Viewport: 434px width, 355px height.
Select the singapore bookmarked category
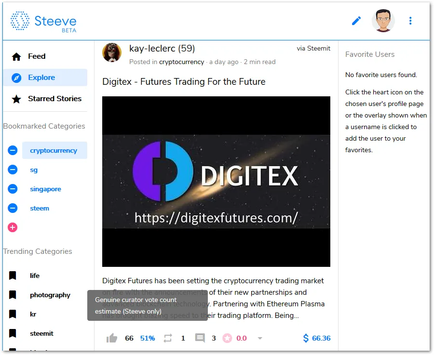(45, 189)
